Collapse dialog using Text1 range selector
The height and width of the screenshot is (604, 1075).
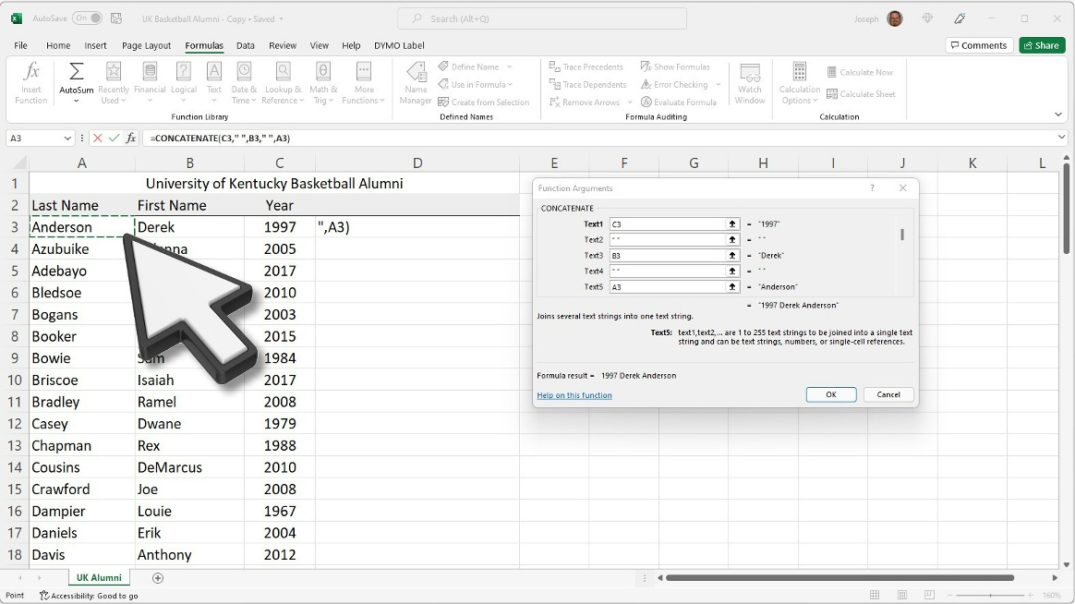[x=732, y=224]
